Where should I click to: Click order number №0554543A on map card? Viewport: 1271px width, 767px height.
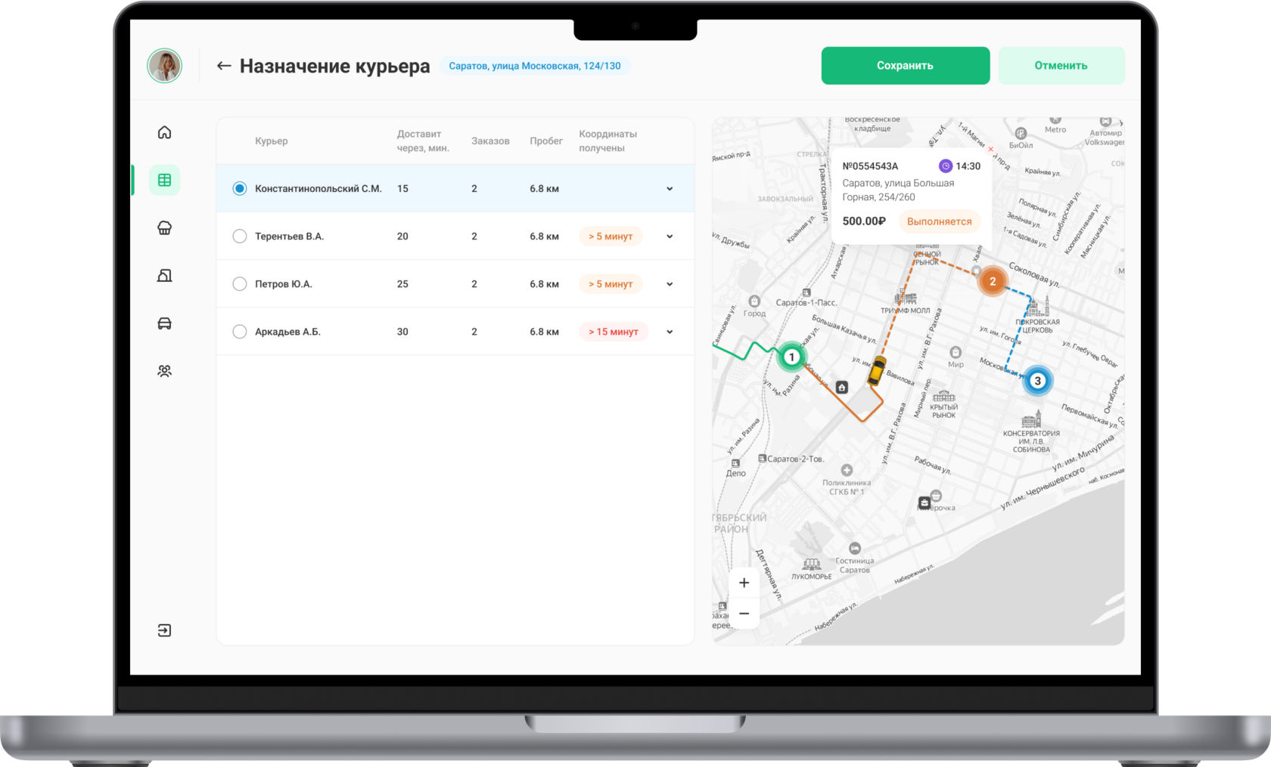870,166
